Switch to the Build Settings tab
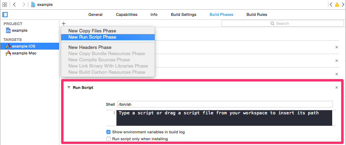This screenshot has width=346, height=145. coord(183,14)
